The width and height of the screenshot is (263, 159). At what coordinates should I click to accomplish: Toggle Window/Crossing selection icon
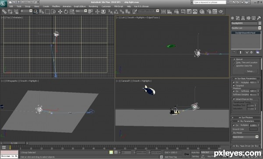click(53, 11)
